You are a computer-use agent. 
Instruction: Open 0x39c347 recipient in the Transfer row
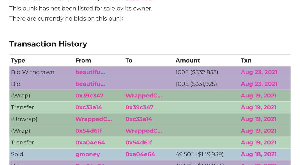[x=139, y=107]
